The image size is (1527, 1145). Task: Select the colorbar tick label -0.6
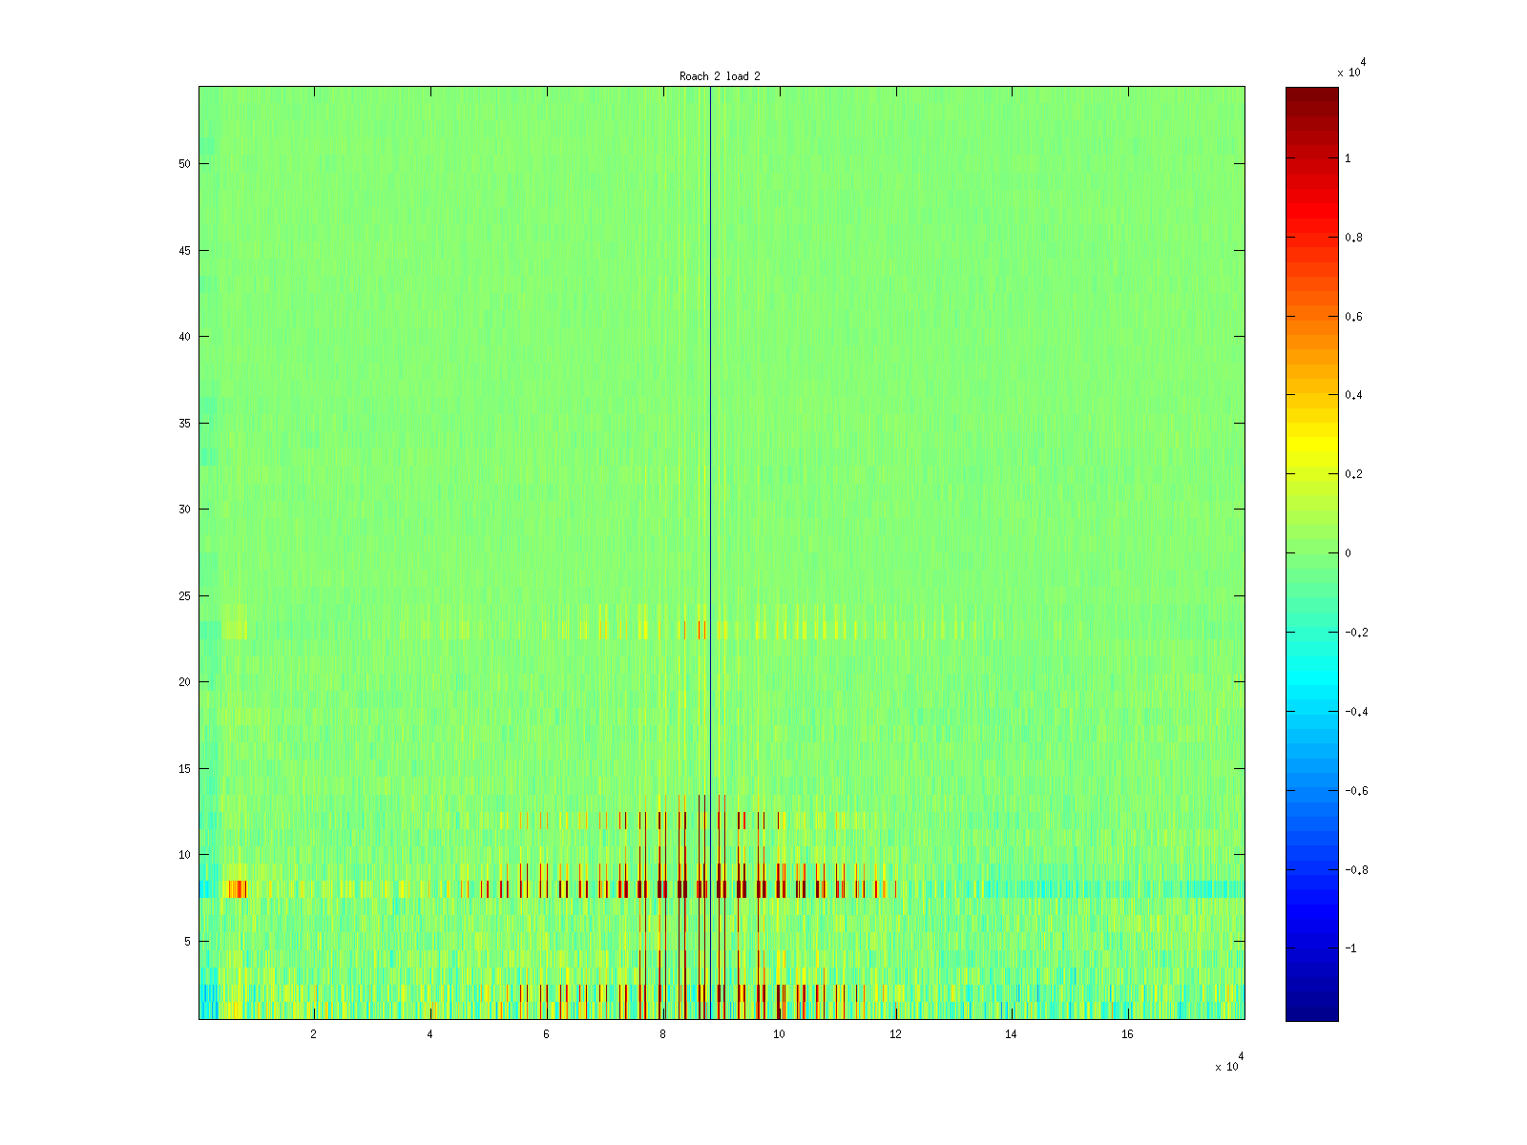coord(1350,791)
